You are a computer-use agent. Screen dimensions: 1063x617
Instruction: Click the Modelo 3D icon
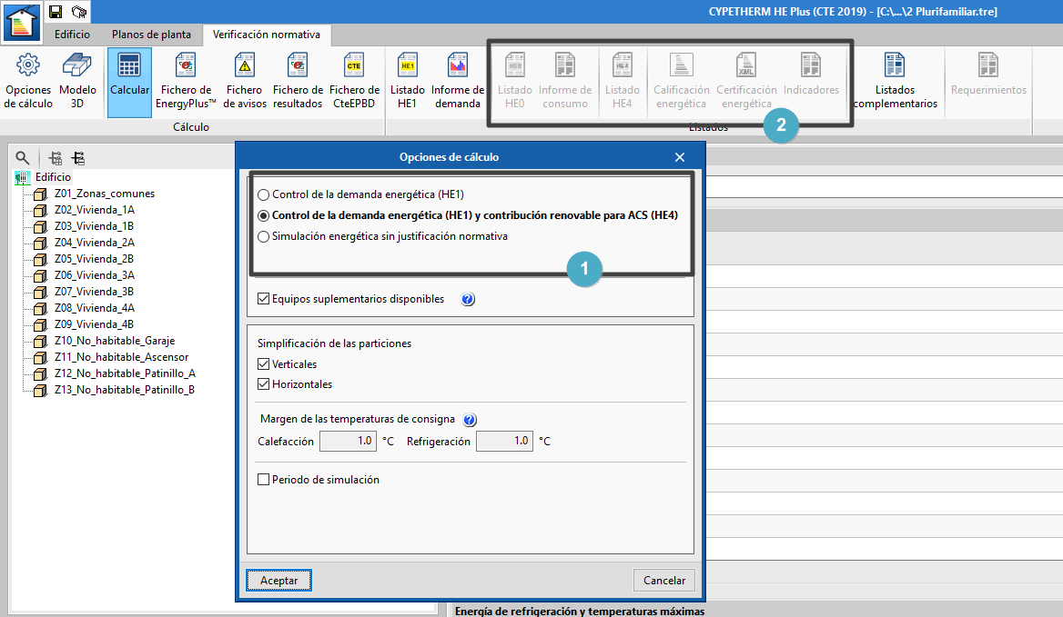(x=77, y=67)
